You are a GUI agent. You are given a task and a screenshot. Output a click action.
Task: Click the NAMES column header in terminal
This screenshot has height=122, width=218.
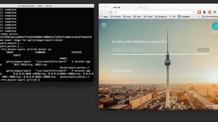point(63,58)
